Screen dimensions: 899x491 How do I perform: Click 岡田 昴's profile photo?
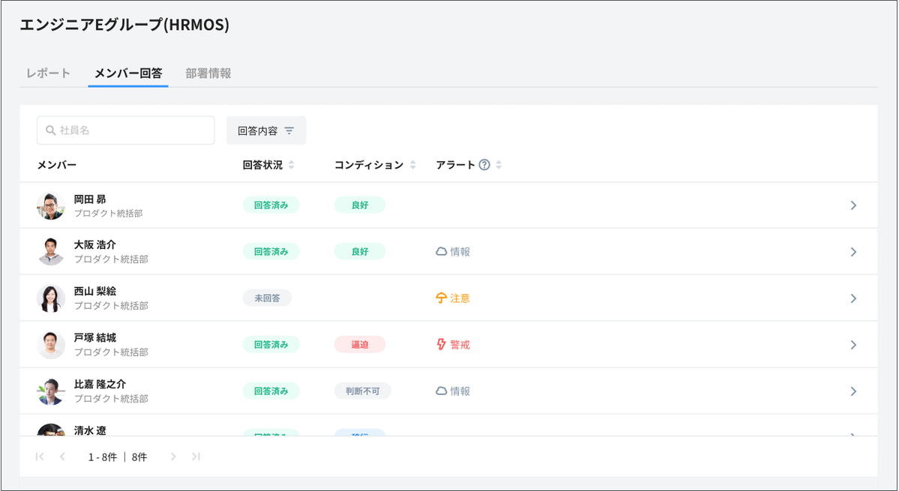50,205
